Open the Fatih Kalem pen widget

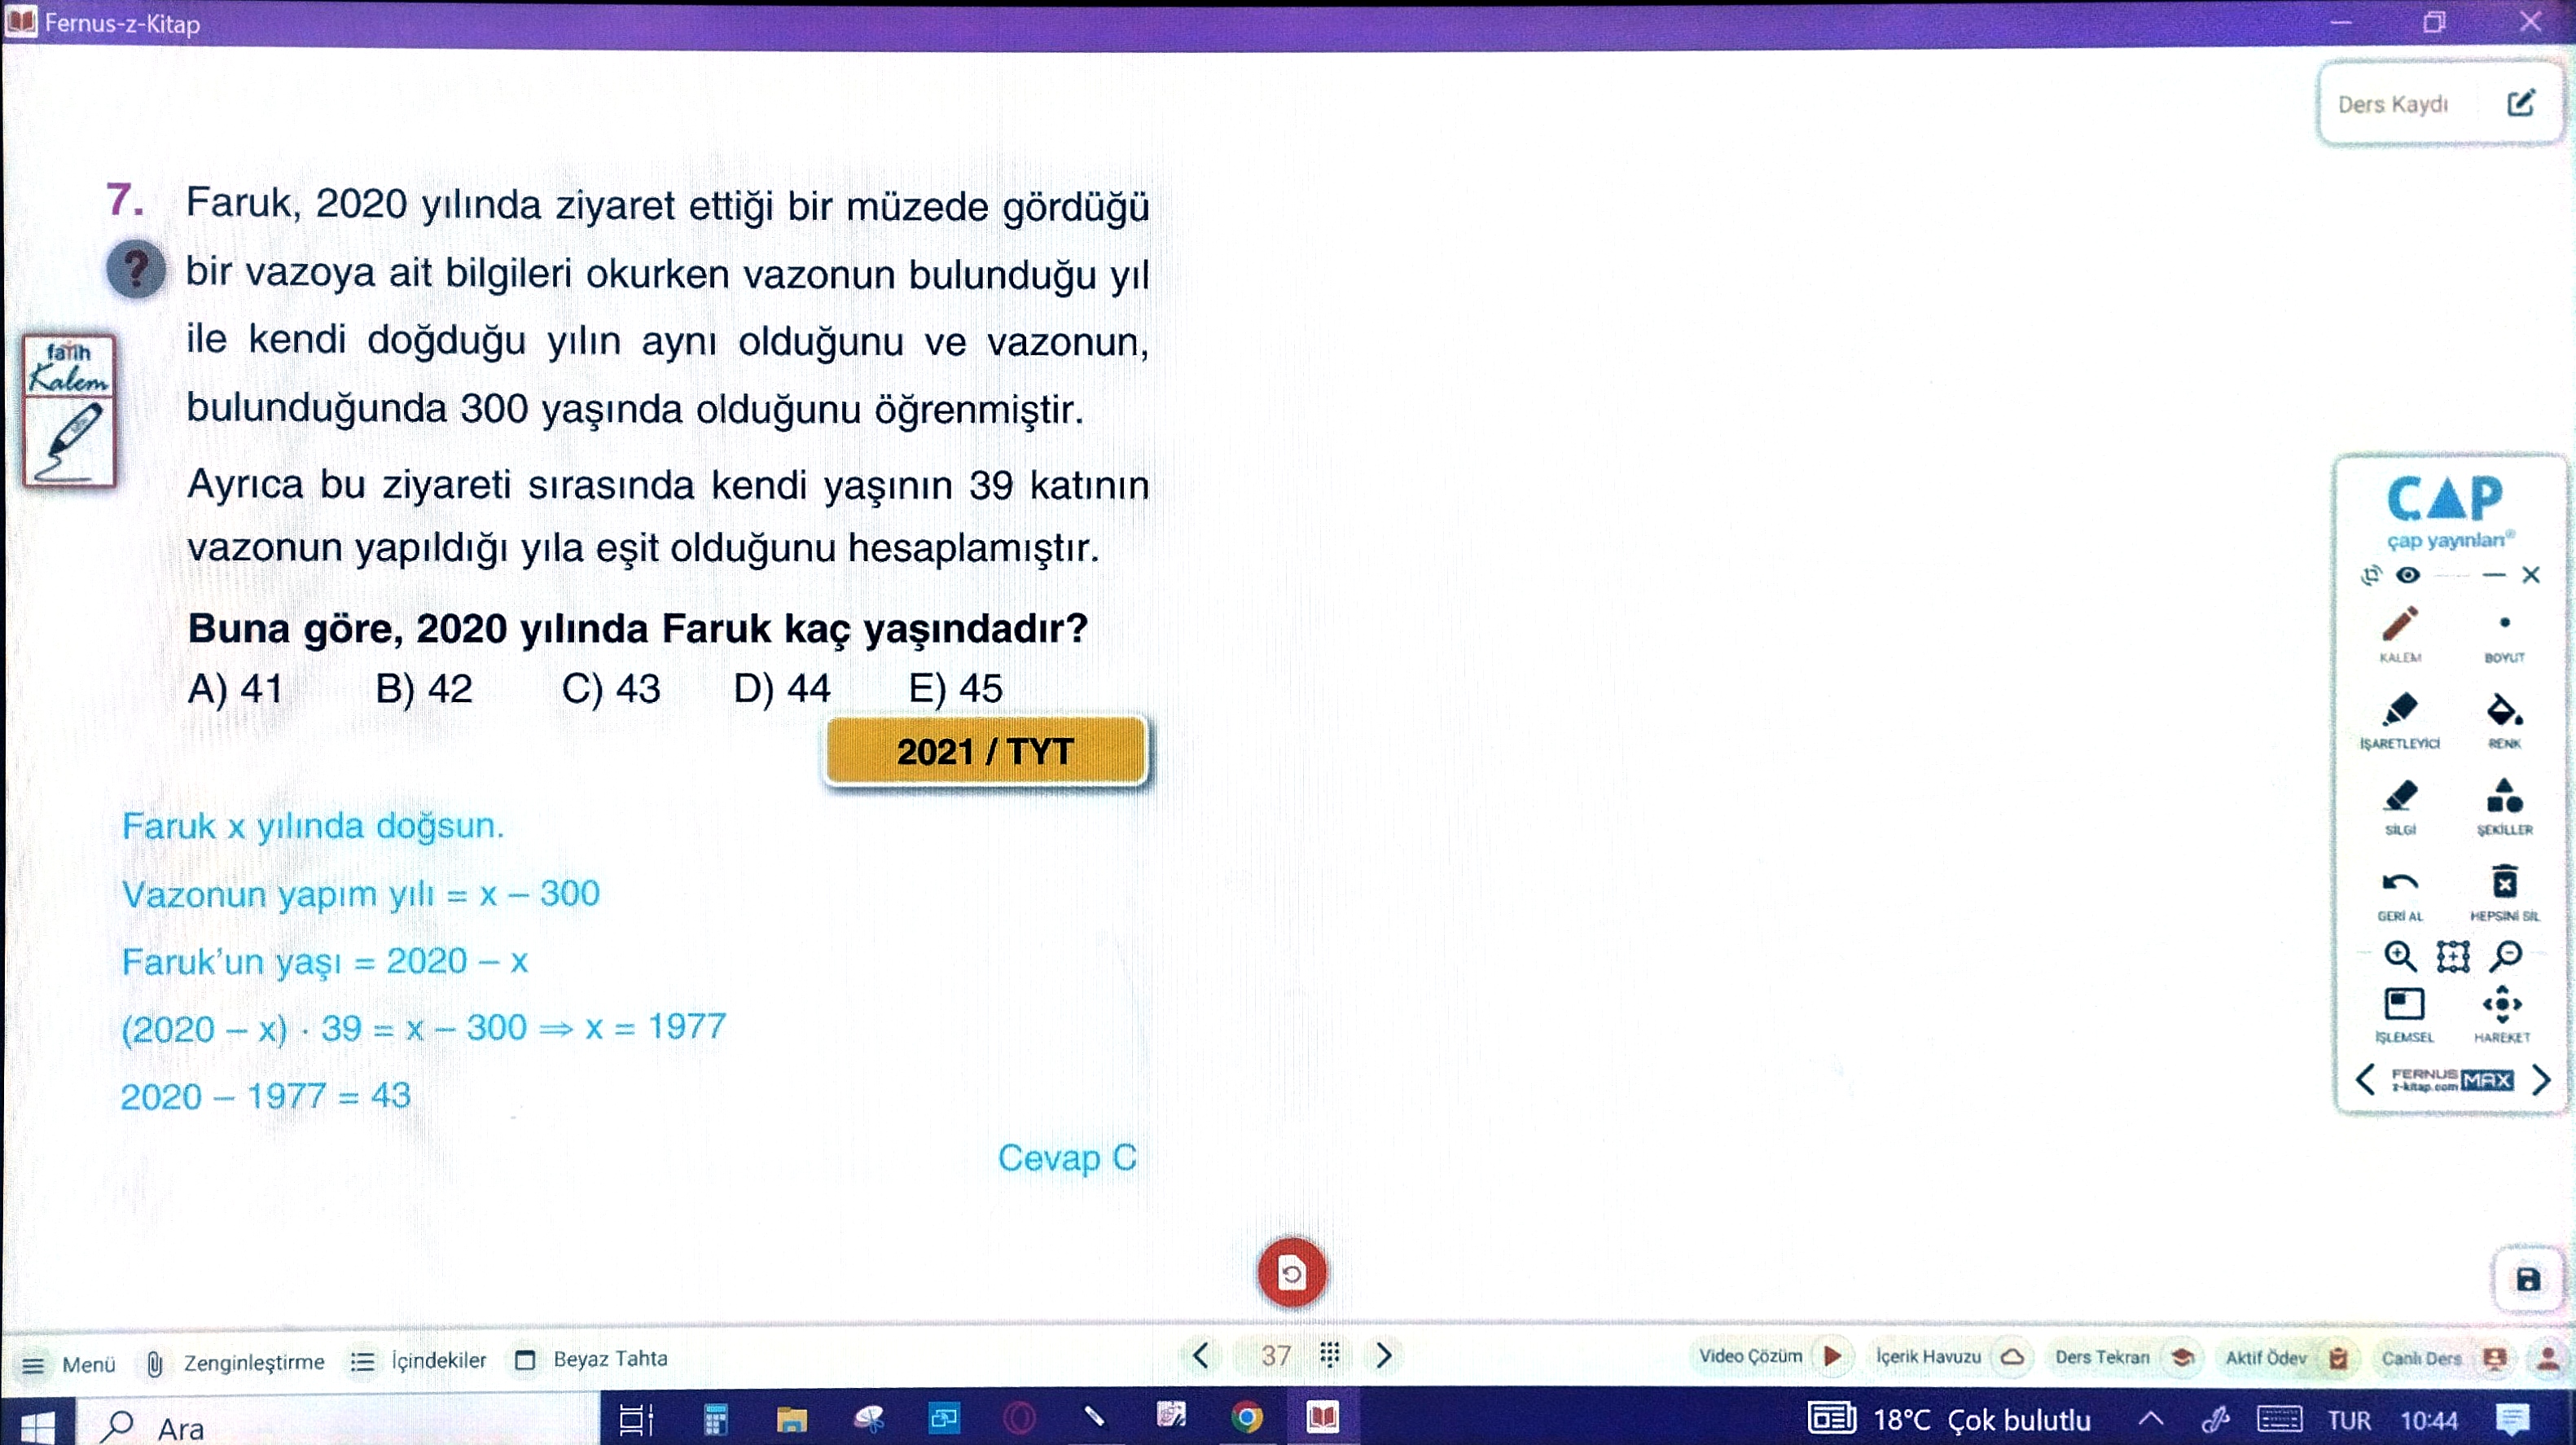tap(69, 411)
